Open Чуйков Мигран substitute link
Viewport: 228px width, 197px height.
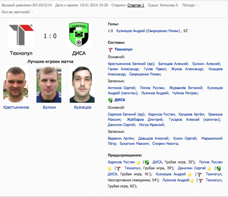(x=185, y=93)
